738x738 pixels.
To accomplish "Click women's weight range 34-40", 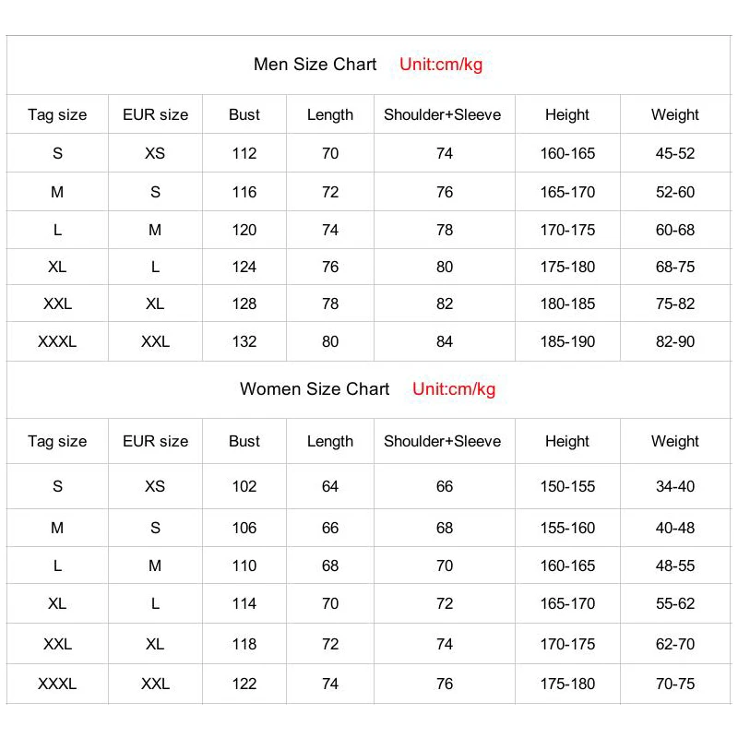I will click(x=675, y=486).
